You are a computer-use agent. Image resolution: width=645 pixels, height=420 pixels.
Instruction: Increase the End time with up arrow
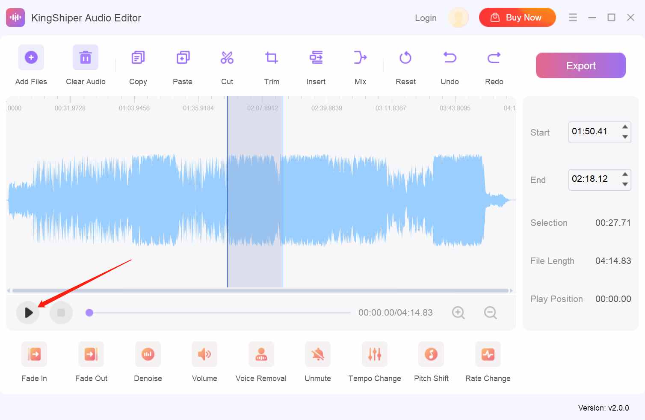[625, 175]
